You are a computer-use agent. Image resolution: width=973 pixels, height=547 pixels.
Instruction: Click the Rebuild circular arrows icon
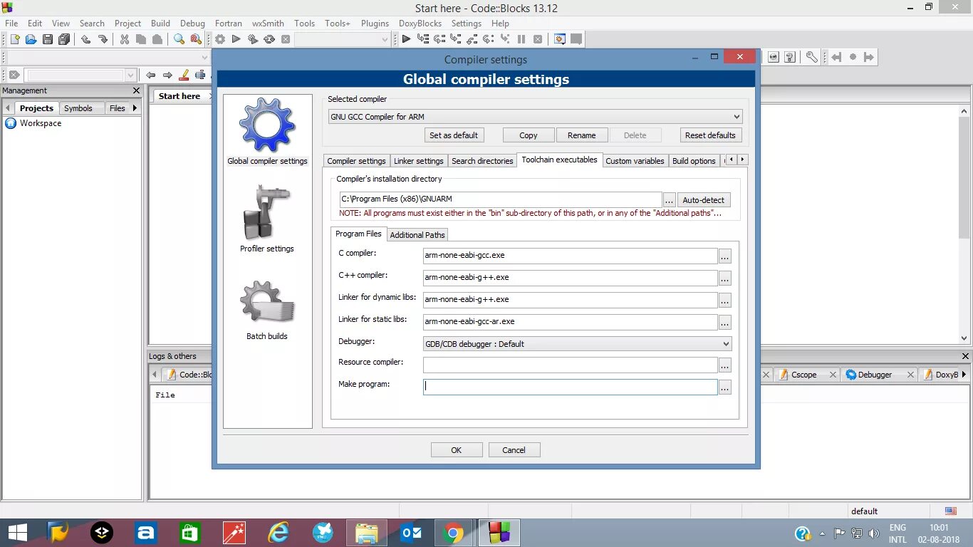(x=269, y=40)
